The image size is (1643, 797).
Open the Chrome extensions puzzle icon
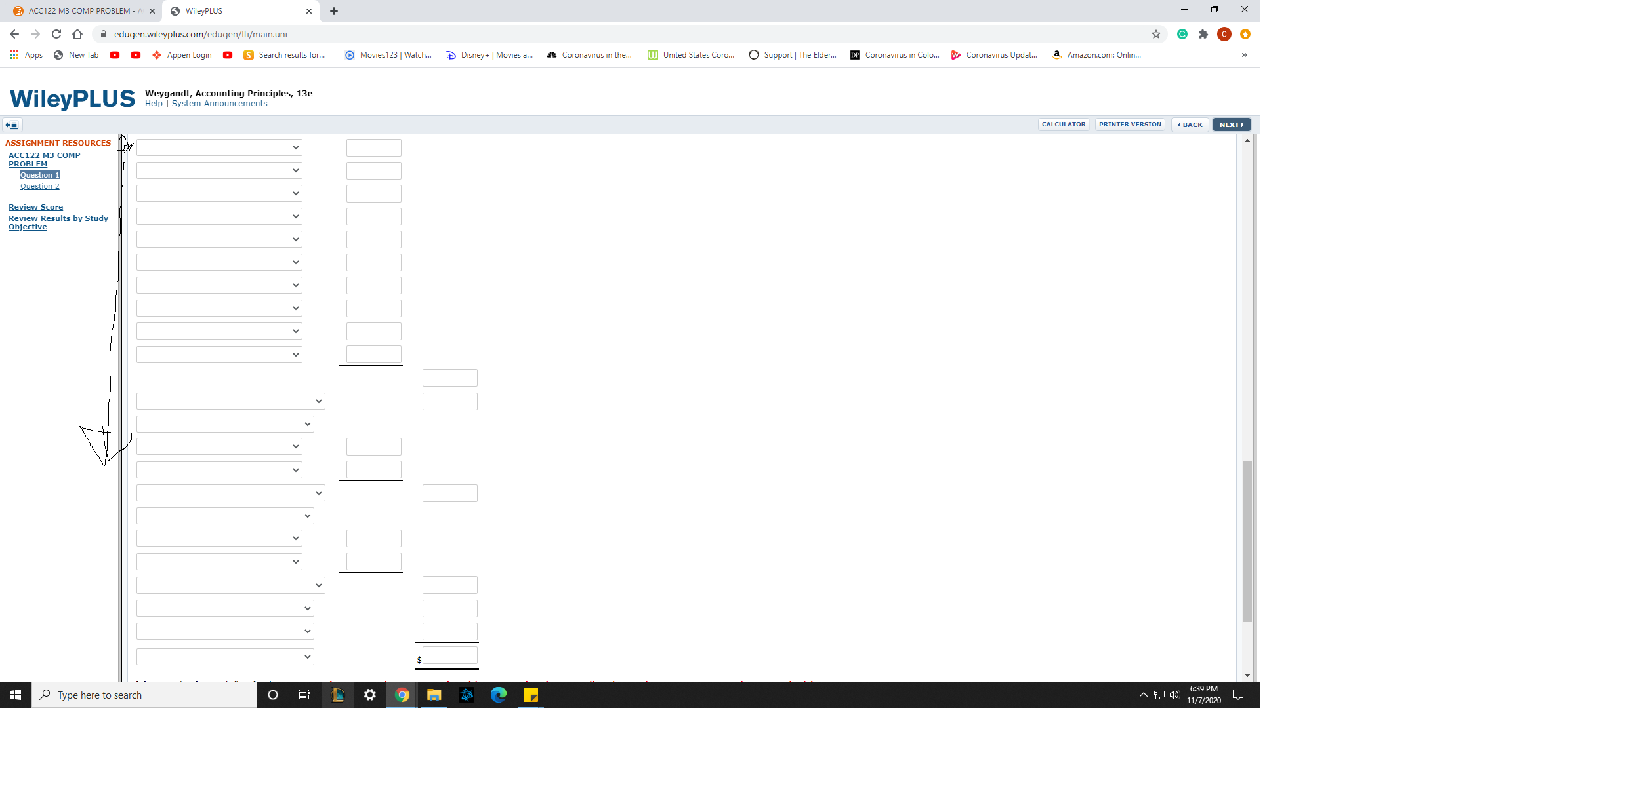point(1203,34)
